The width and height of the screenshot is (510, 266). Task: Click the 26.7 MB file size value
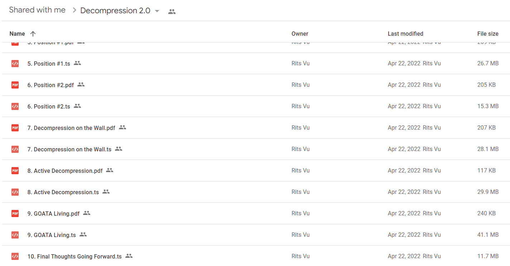(488, 64)
